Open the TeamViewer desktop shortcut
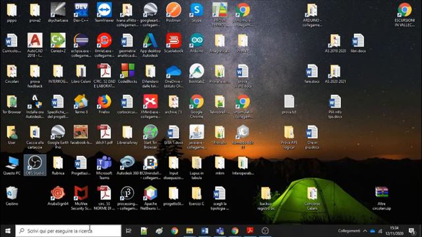This screenshot has width=422, height=237. pyautogui.click(x=104, y=13)
